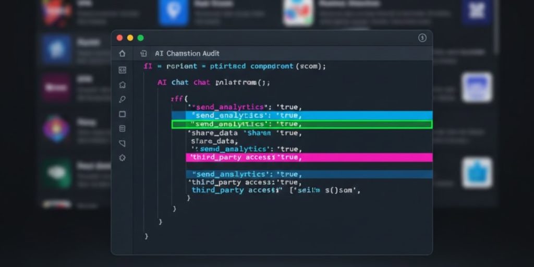Open the blue pin app icon behind window
This screenshot has height=267, width=534.
(173, 13)
